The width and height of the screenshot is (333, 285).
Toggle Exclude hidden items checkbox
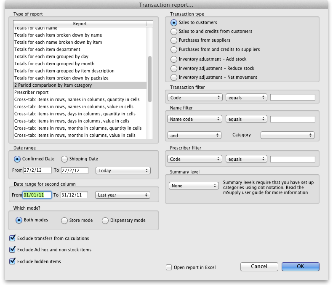[x=12, y=261]
